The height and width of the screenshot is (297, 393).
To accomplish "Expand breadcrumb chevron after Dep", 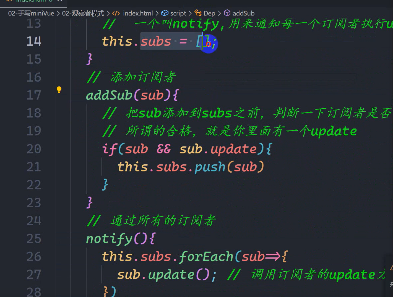I will coord(219,13).
